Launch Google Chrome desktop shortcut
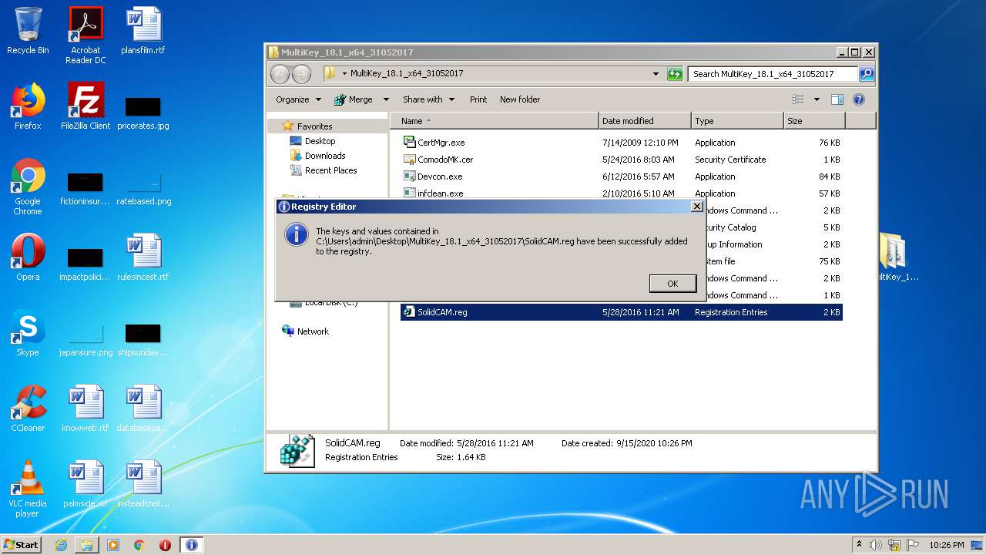The width and height of the screenshot is (986, 555). pos(28,187)
